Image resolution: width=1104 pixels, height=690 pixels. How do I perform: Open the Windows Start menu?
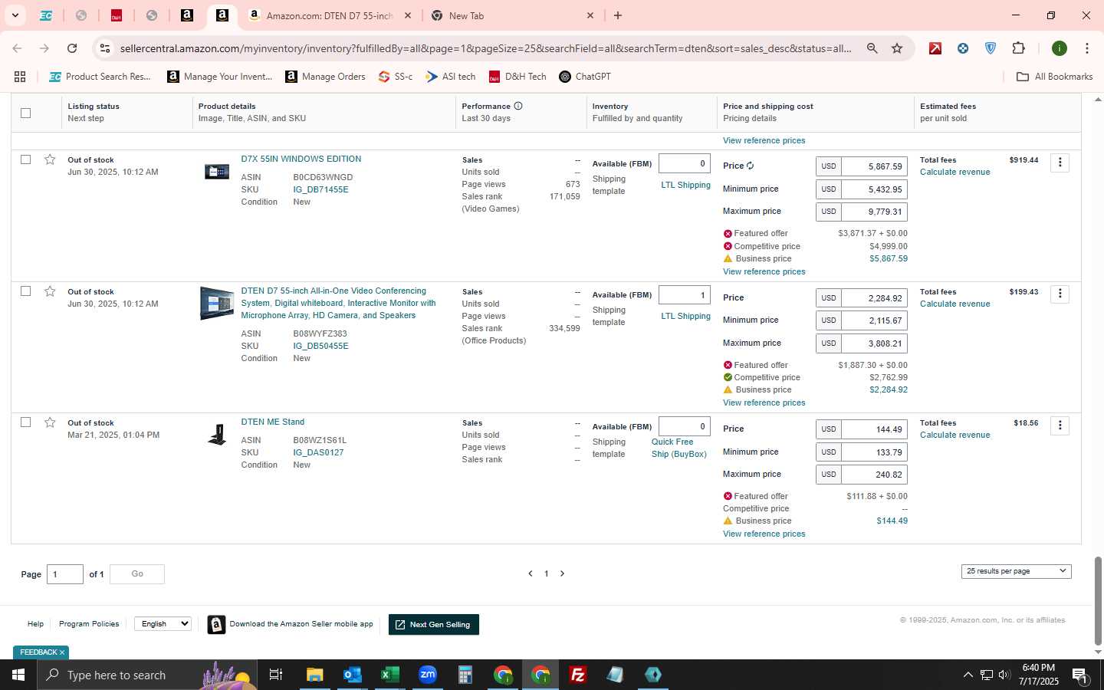[x=18, y=675]
